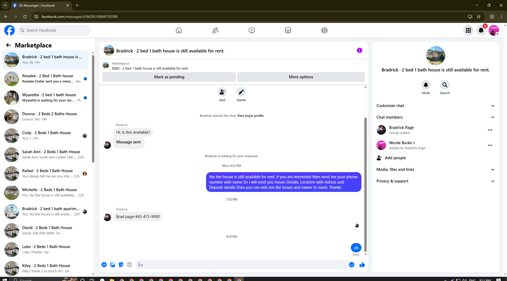Click the browser address bar URL
Viewport: 507px width, 281px height.
(80, 17)
